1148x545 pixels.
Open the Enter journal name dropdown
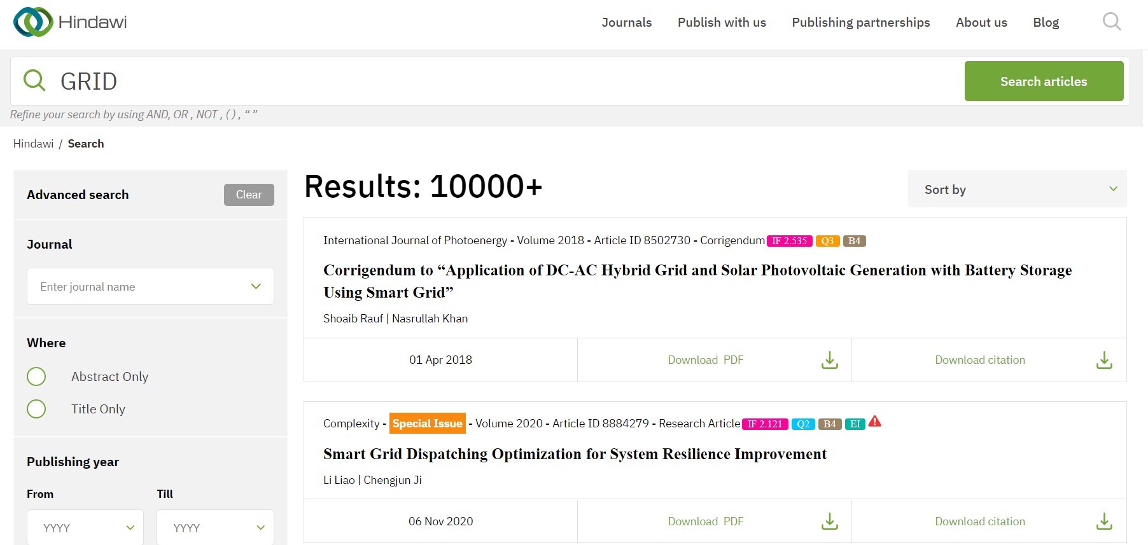click(x=150, y=286)
